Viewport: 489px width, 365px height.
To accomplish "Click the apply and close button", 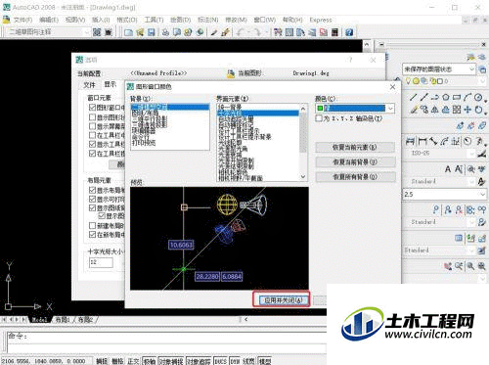I will 282,300.
